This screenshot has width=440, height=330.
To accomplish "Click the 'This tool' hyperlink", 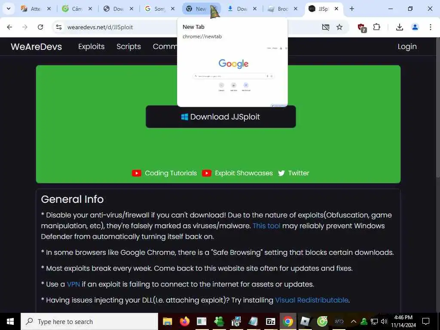I will [x=266, y=226].
